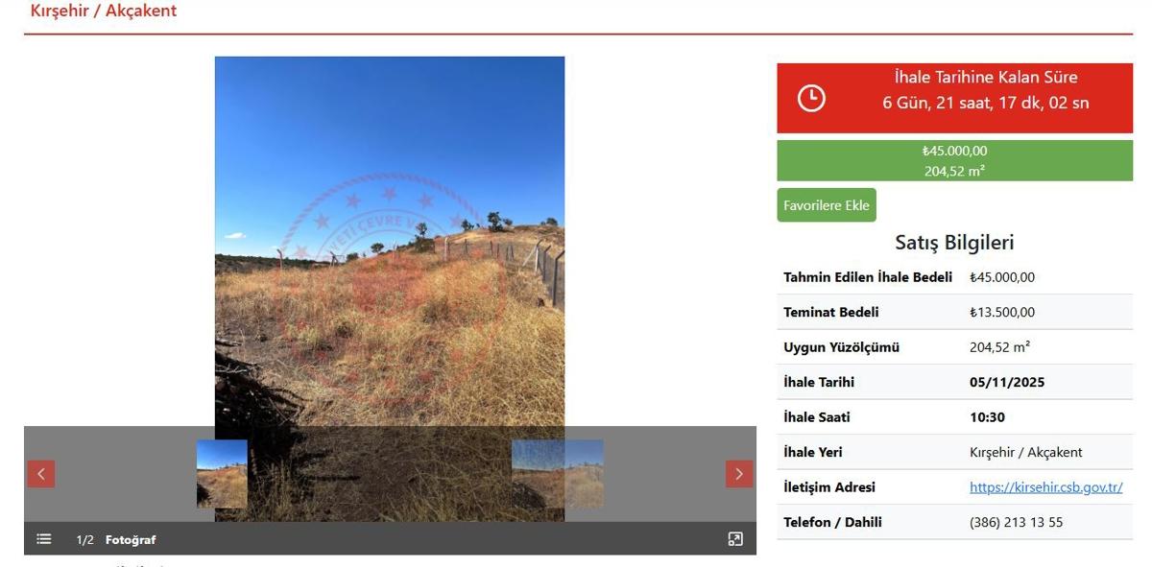
Task: Open the kirsehir.csb.gov.tr link
Action: [x=1046, y=487]
